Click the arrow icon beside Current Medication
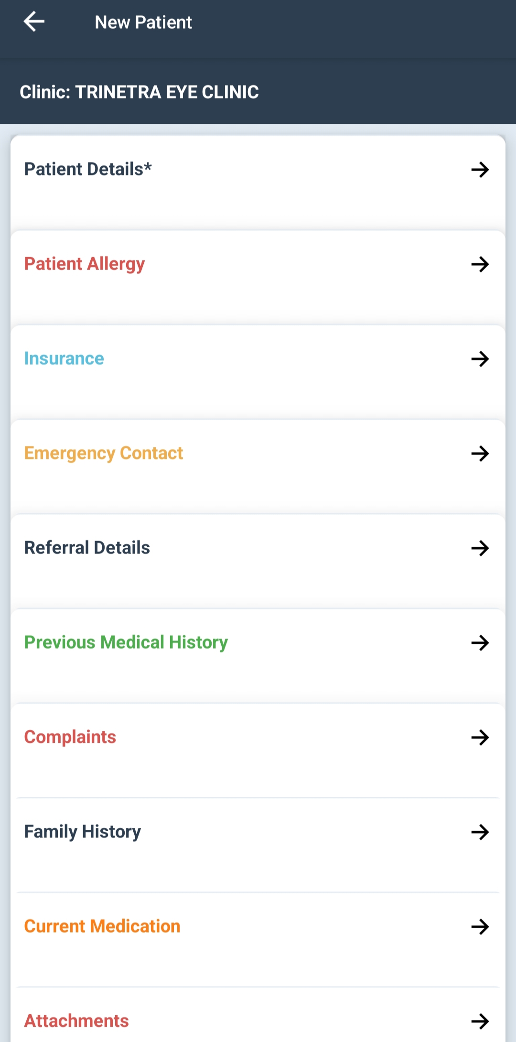Screen dimensions: 516x1042 coord(480,927)
